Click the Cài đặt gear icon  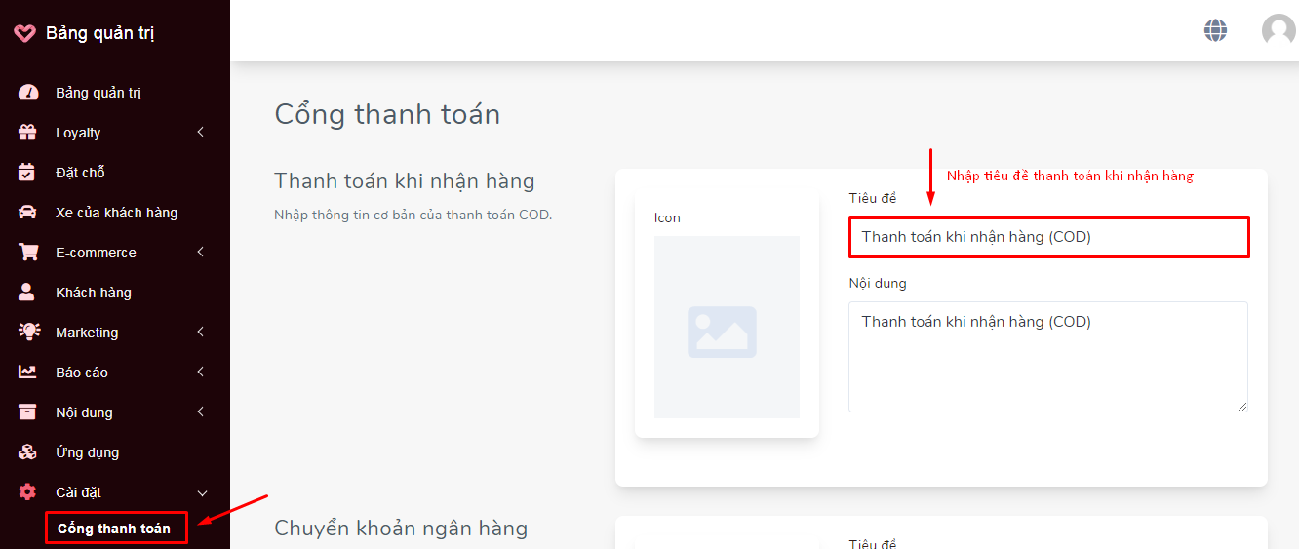[x=27, y=492]
